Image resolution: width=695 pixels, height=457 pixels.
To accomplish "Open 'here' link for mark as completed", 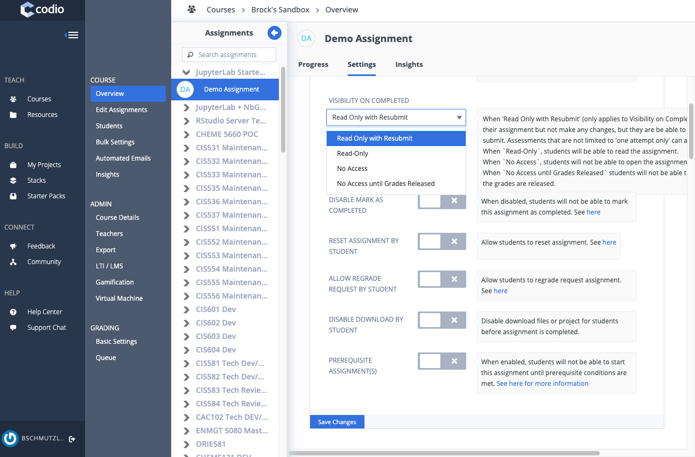I will (x=594, y=212).
